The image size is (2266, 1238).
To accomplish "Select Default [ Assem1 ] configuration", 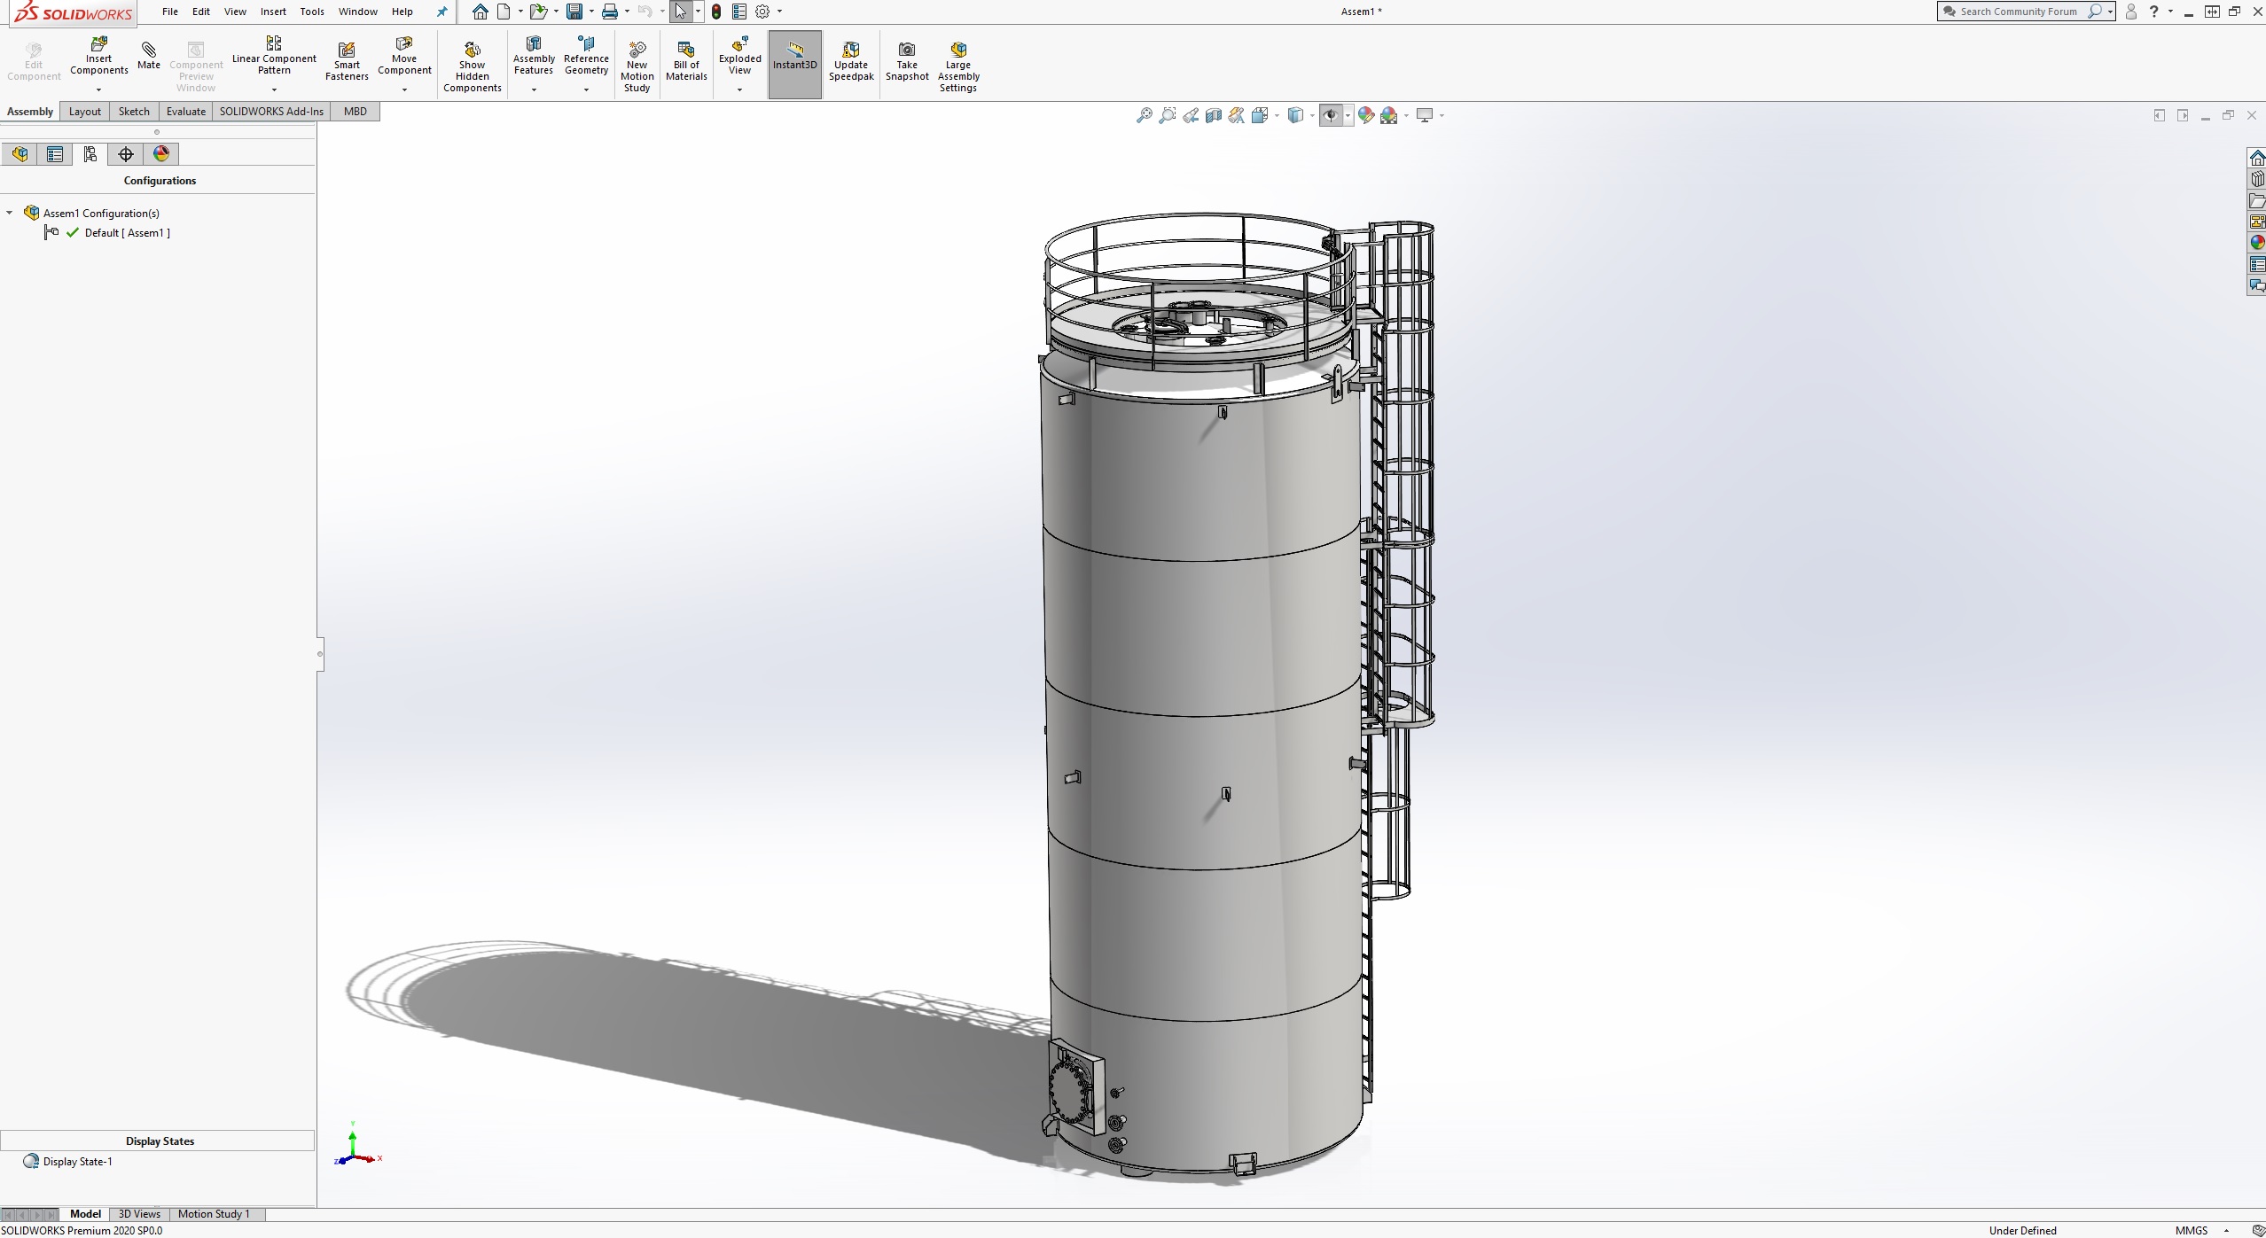I will coord(127,233).
